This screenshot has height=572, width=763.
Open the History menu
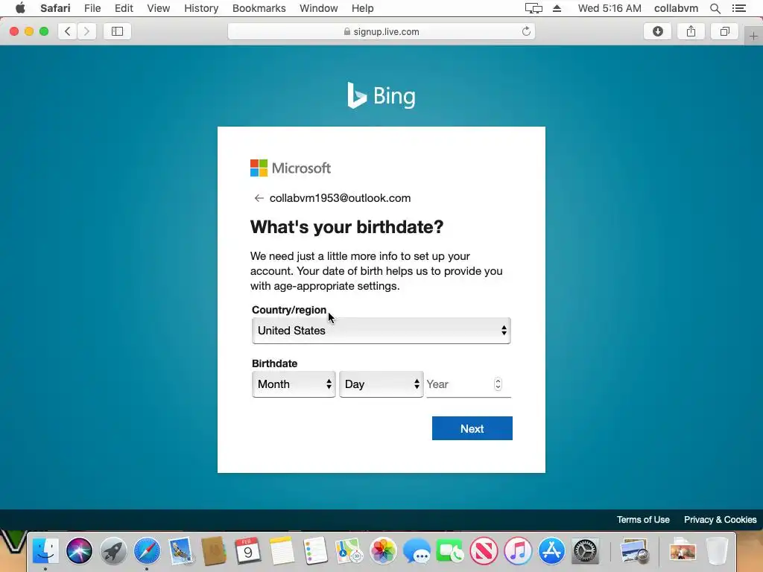coord(201,8)
